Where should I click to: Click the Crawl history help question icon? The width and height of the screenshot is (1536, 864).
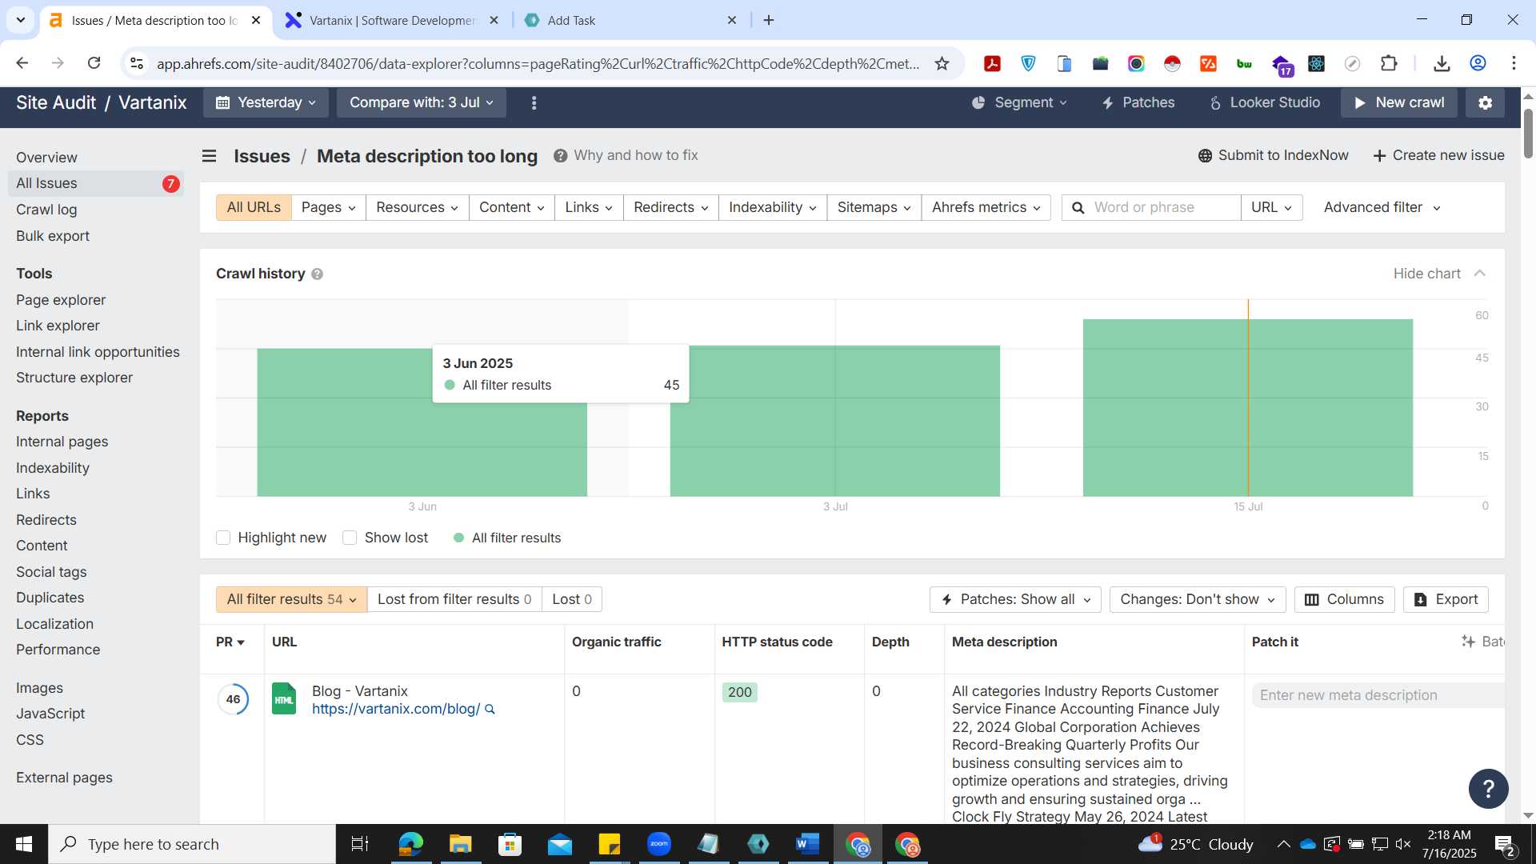[317, 274]
